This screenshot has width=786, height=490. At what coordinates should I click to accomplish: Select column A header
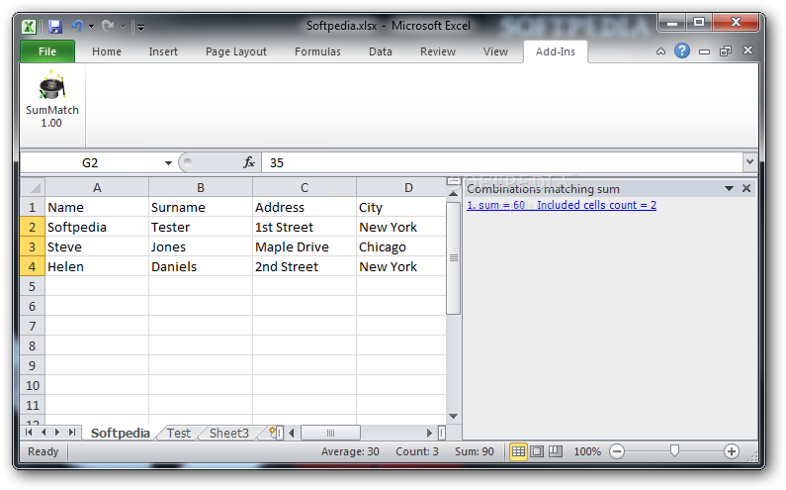click(x=97, y=188)
